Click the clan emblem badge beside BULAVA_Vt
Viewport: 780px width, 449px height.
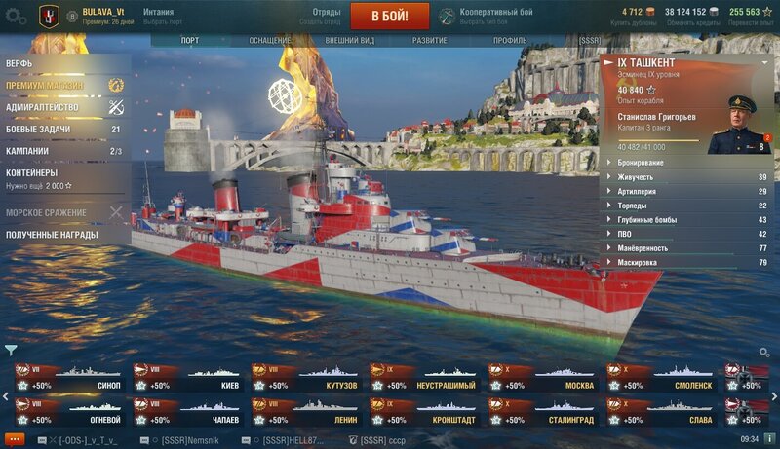50,16
